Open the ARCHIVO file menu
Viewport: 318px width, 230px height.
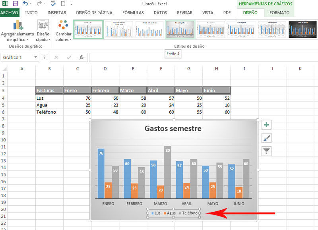[10, 13]
